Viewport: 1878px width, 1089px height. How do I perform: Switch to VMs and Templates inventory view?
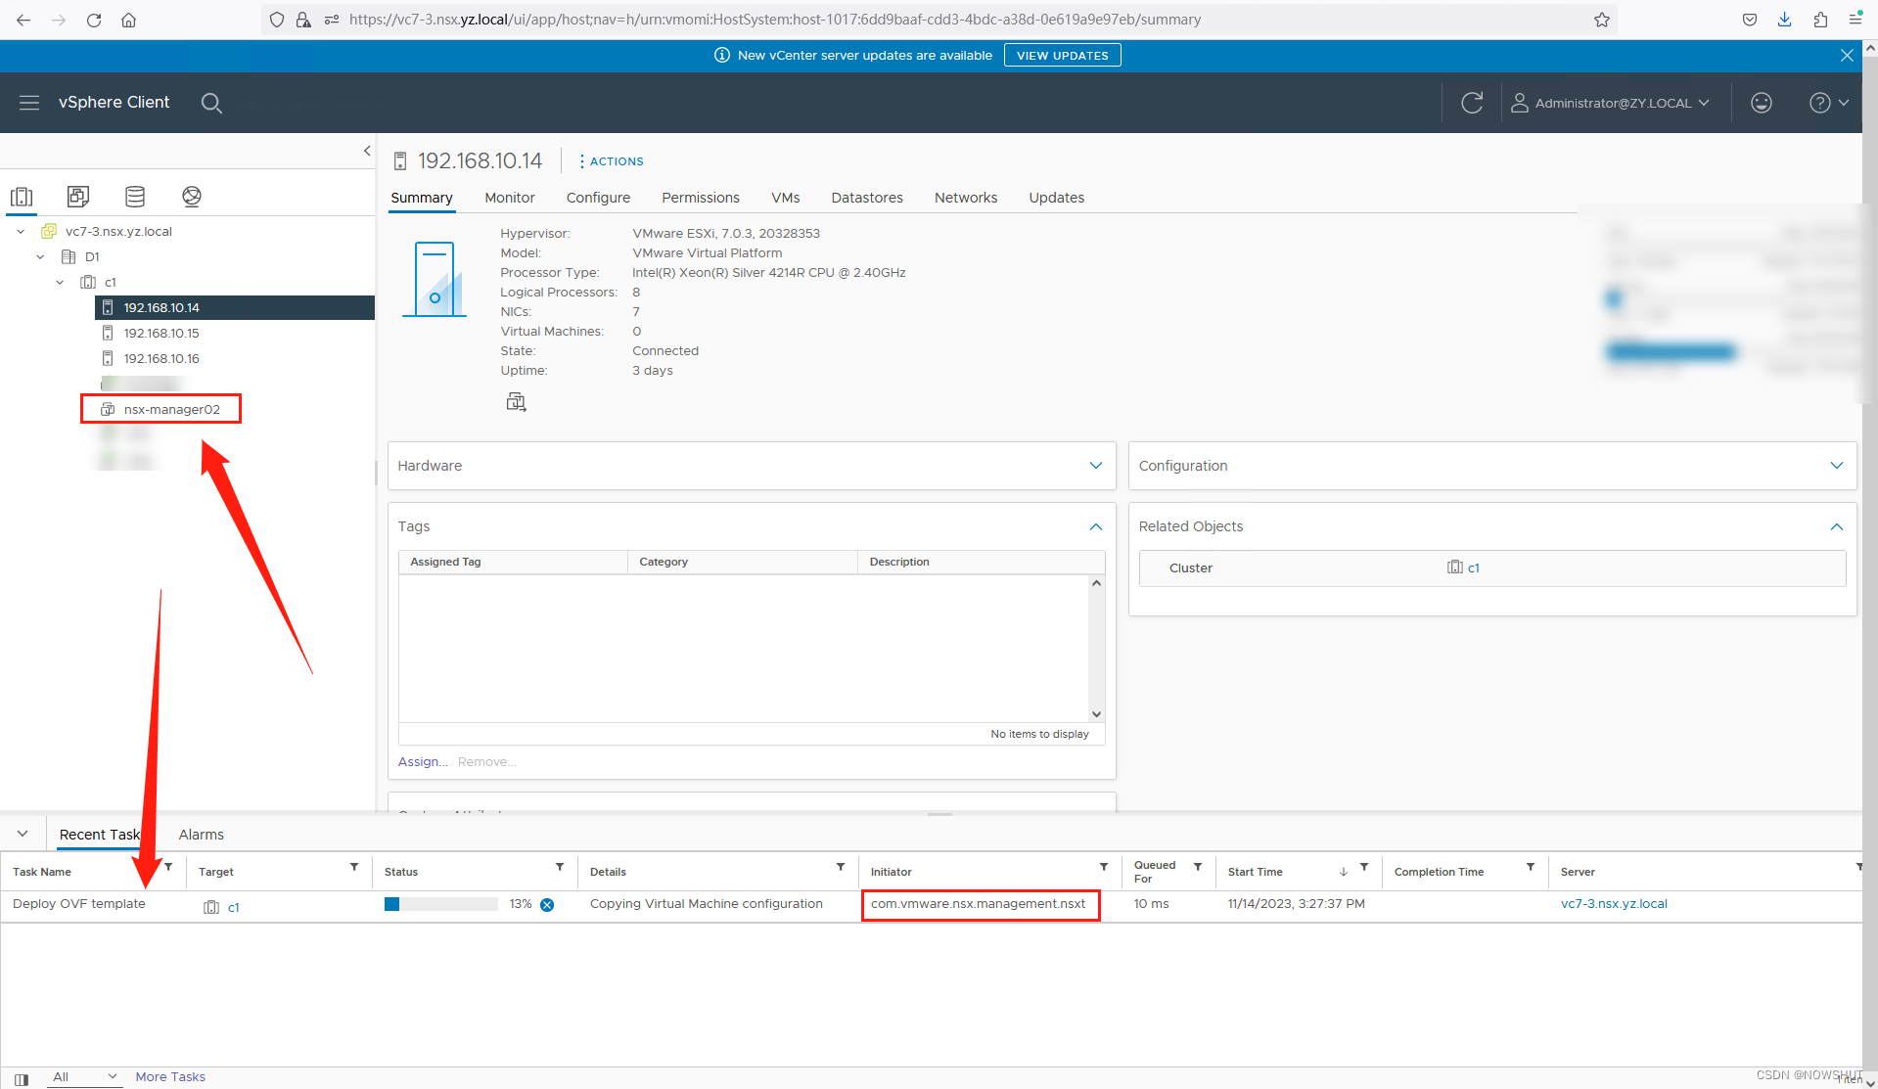(x=78, y=197)
